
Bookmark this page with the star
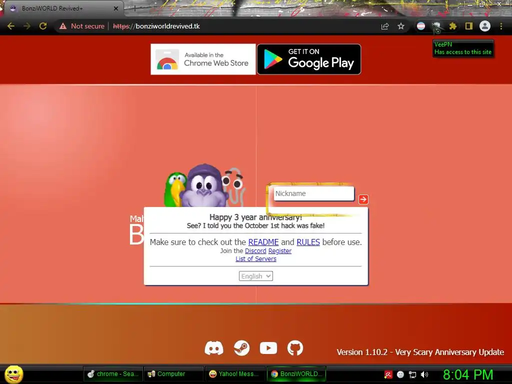tap(401, 26)
